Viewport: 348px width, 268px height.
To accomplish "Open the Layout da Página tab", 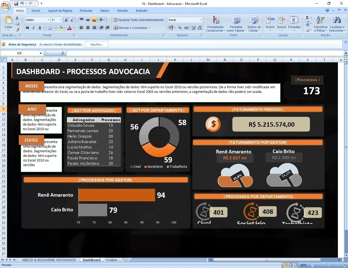I will click(60, 11).
